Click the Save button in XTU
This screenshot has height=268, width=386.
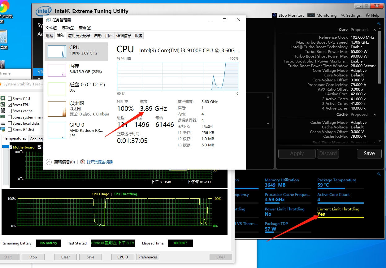pos(369,153)
